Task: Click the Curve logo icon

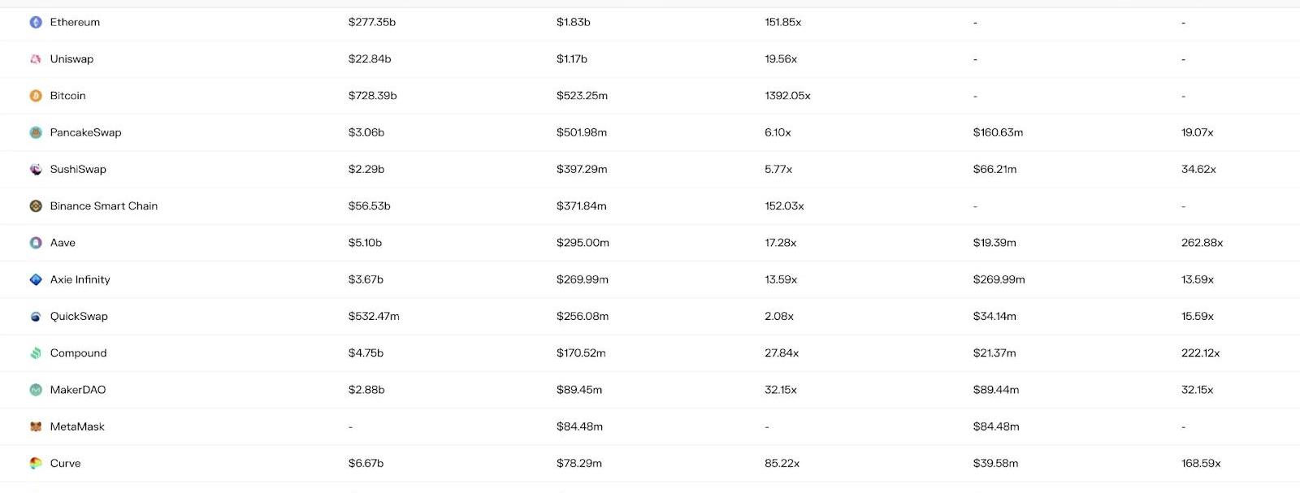Action: pyautogui.click(x=36, y=463)
